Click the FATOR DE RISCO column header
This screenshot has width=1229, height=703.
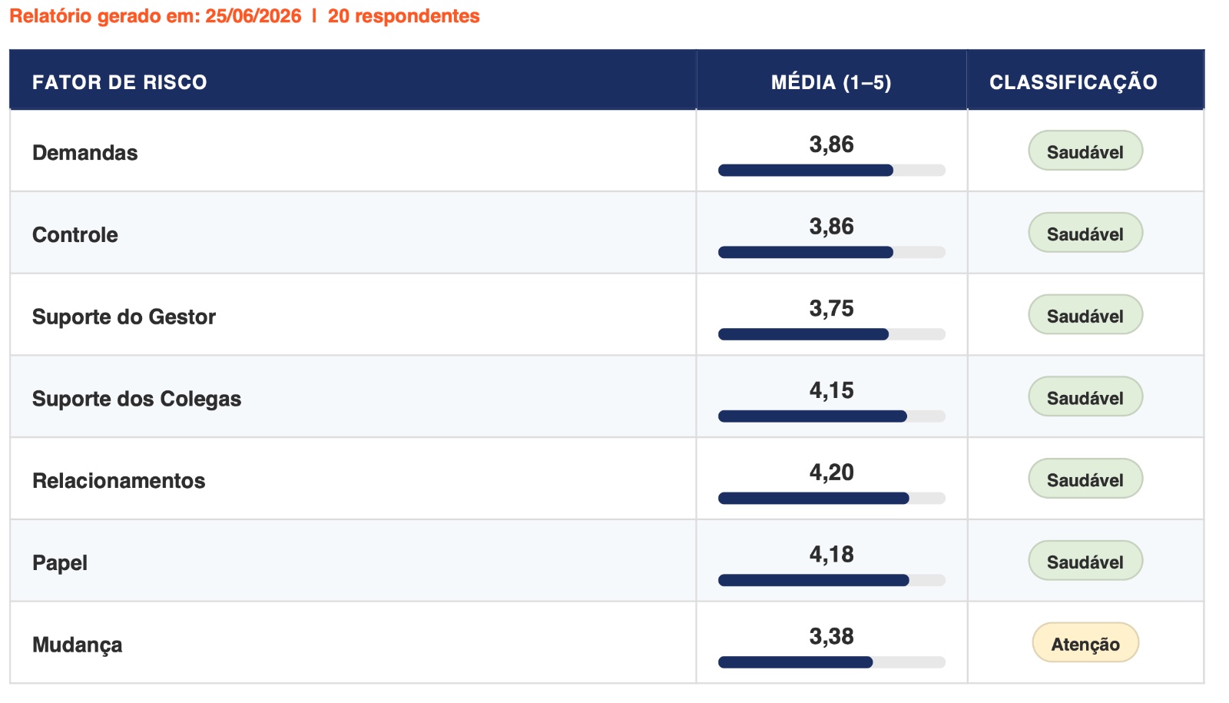(x=120, y=82)
